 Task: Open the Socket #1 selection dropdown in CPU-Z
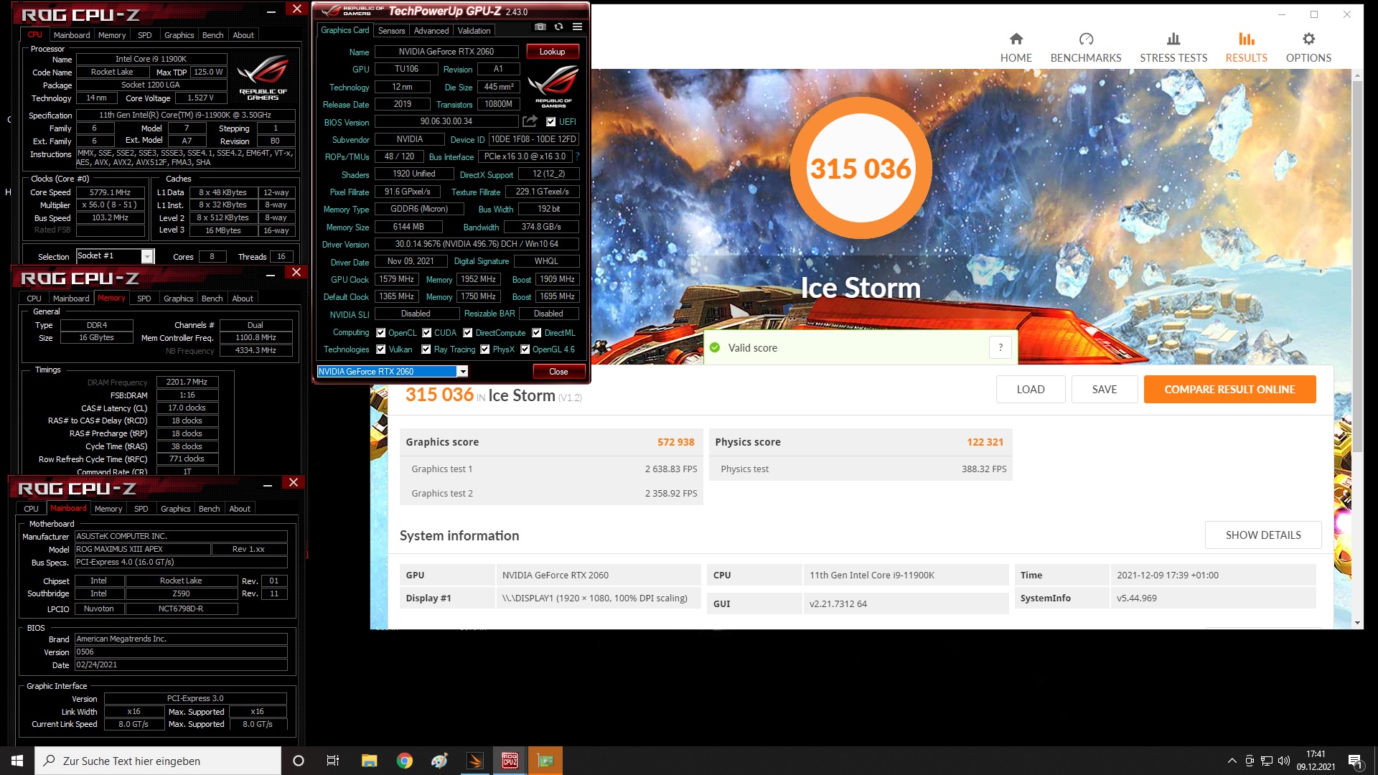point(147,256)
